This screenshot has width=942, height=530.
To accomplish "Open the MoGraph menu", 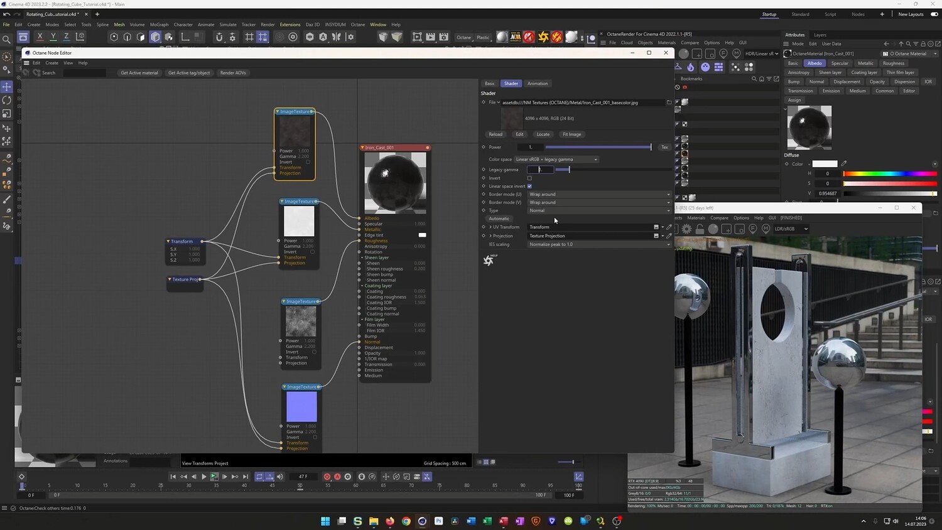I will point(159,24).
